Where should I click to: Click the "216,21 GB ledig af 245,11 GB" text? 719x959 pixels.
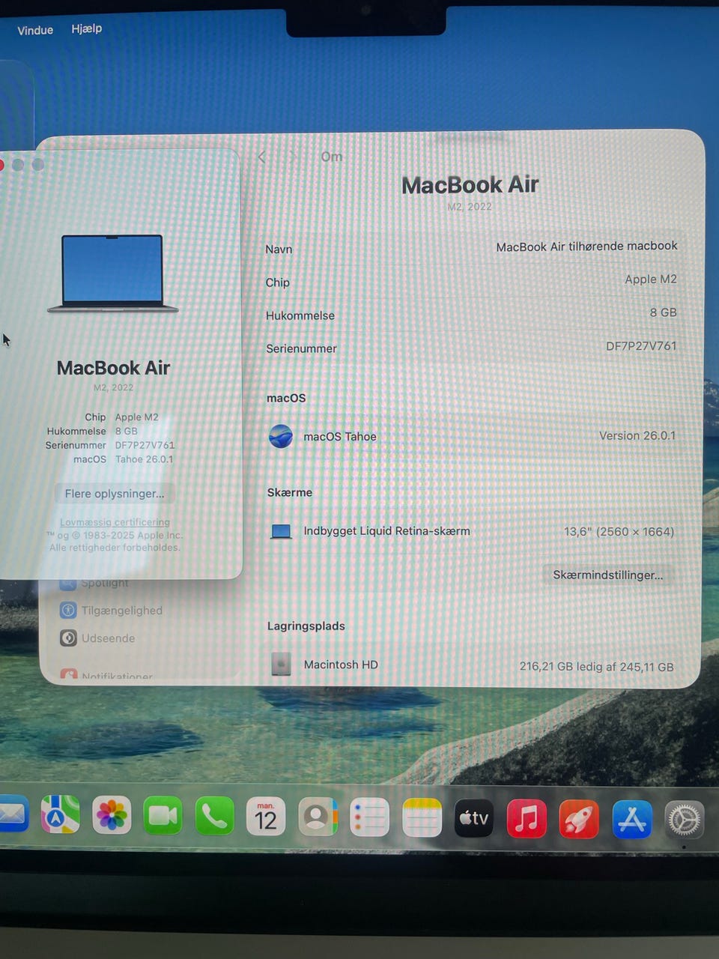(x=596, y=666)
